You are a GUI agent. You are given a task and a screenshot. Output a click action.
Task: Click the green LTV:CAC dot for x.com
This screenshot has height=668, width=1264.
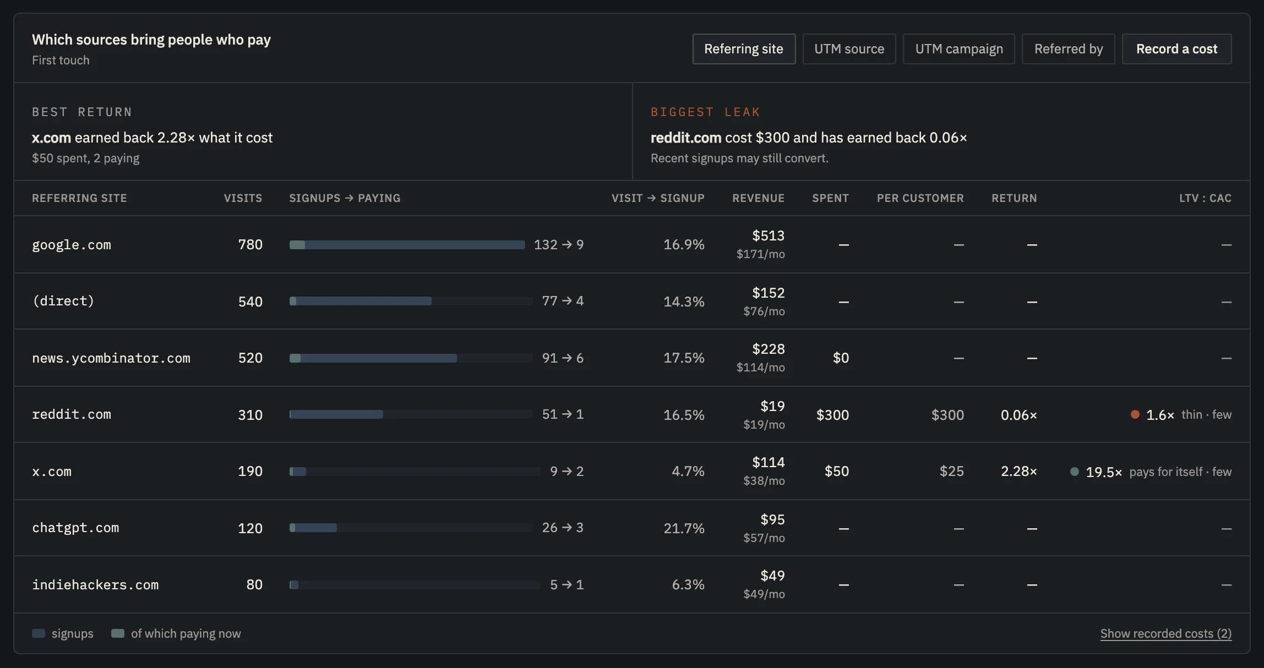coord(1074,472)
